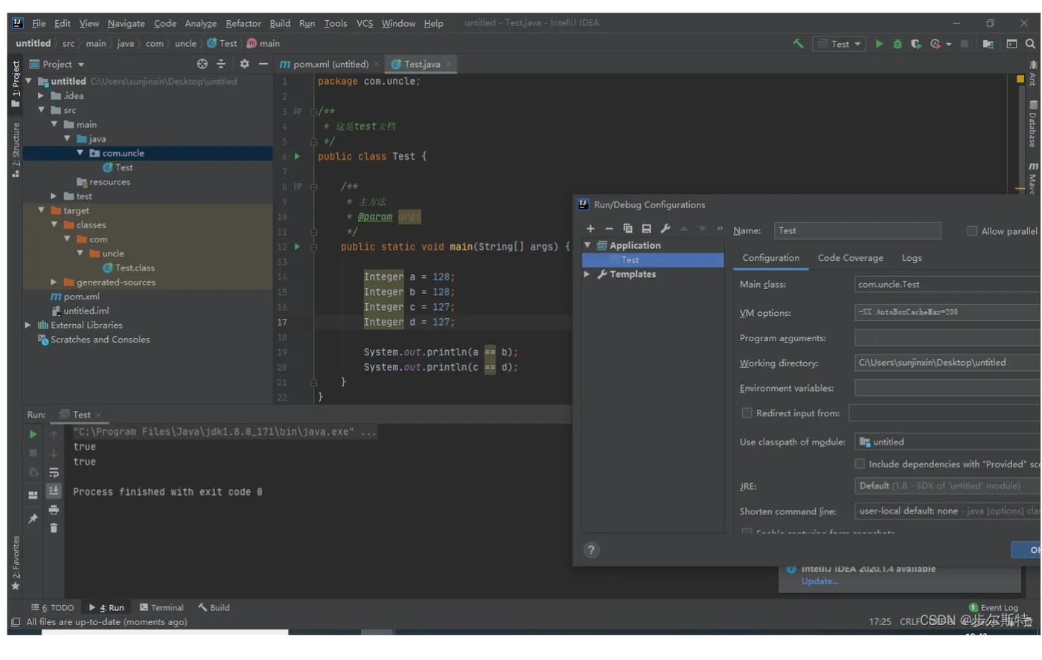Open Test run configuration dropdown in toolbar
This screenshot has height=660, width=1042.
839,44
